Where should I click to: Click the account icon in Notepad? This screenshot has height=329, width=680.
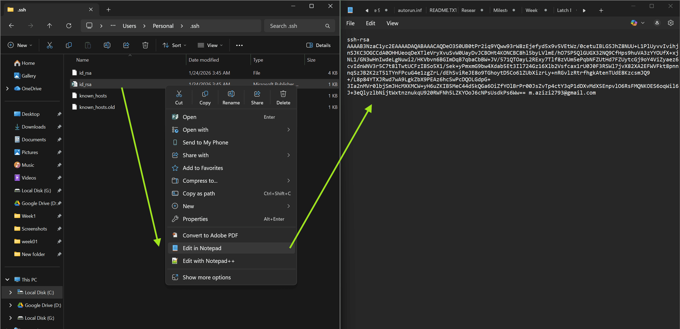(657, 23)
